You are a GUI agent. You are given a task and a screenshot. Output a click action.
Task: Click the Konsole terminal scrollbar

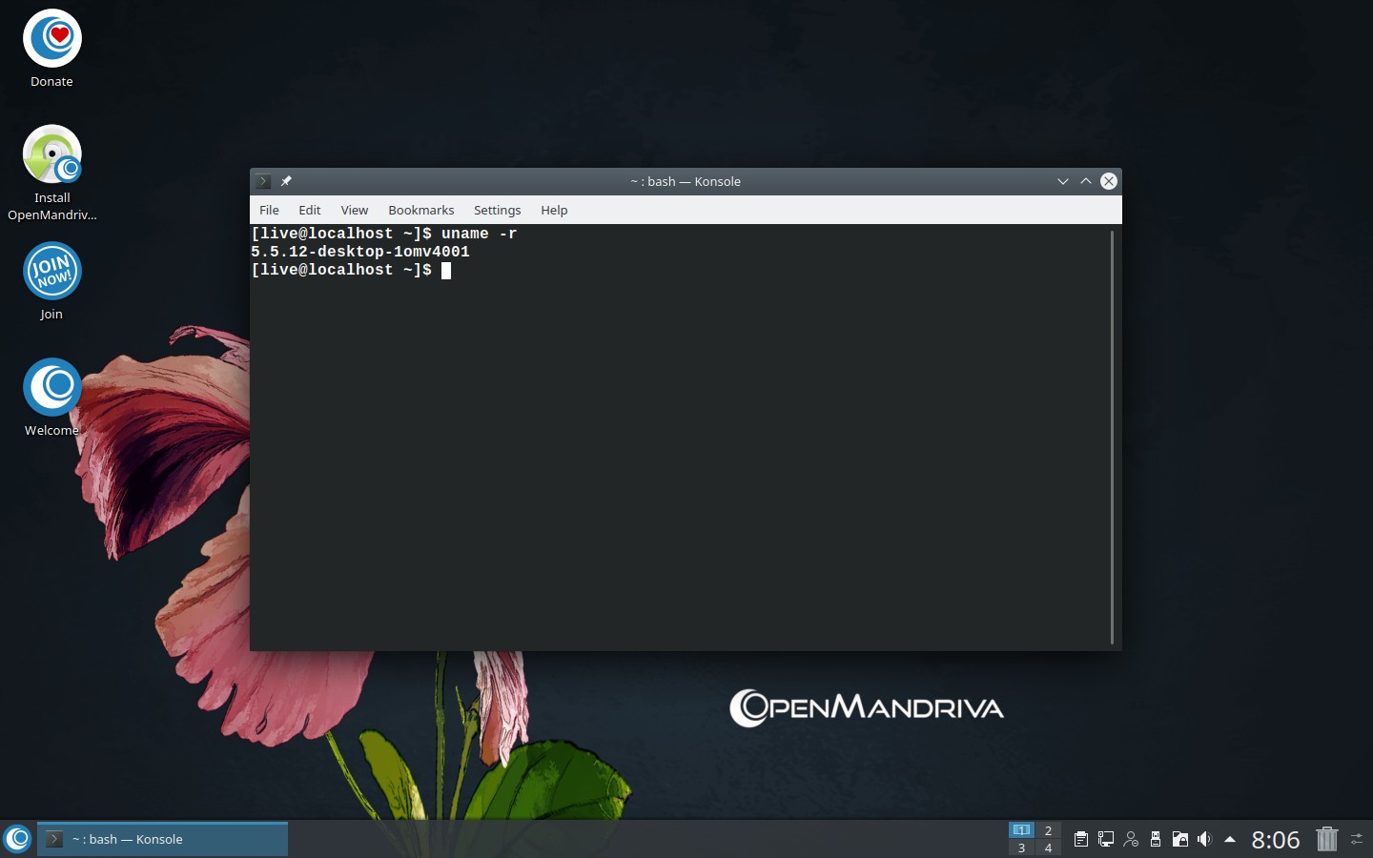tap(1112, 438)
